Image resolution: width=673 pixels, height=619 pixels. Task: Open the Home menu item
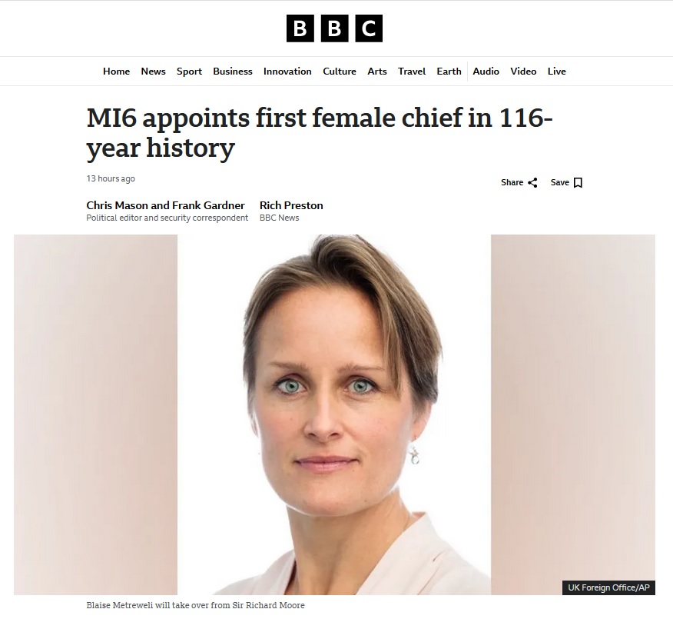(x=116, y=72)
